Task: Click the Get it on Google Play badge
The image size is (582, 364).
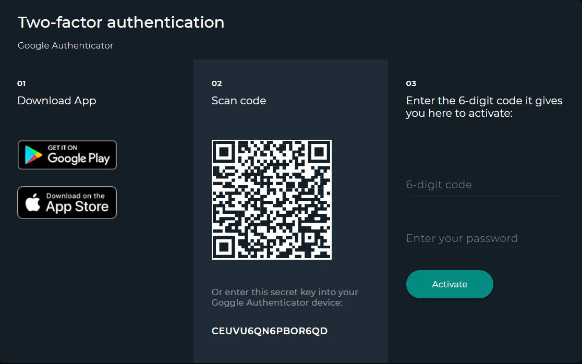Action: pos(67,155)
